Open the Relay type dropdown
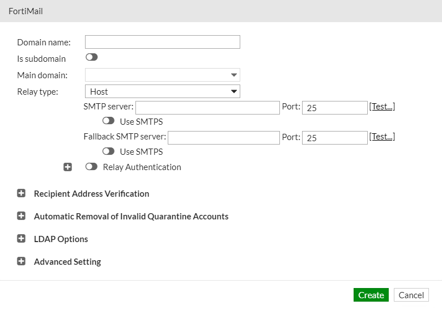 coord(163,91)
